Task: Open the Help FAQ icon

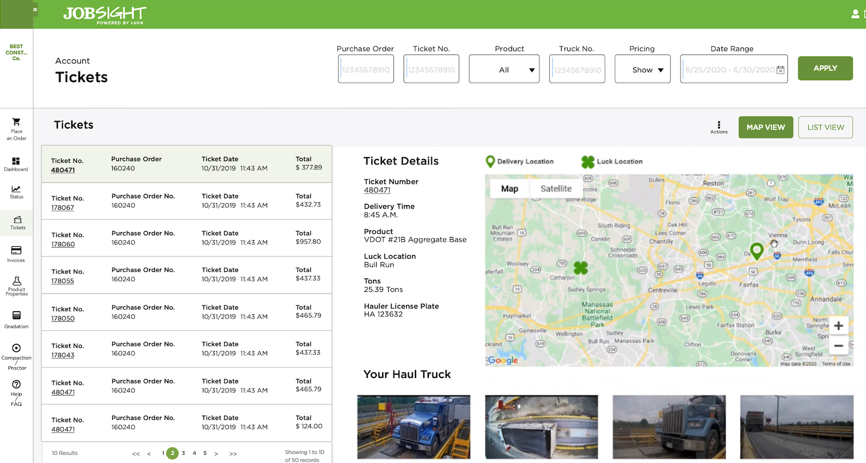Action: (x=16, y=385)
